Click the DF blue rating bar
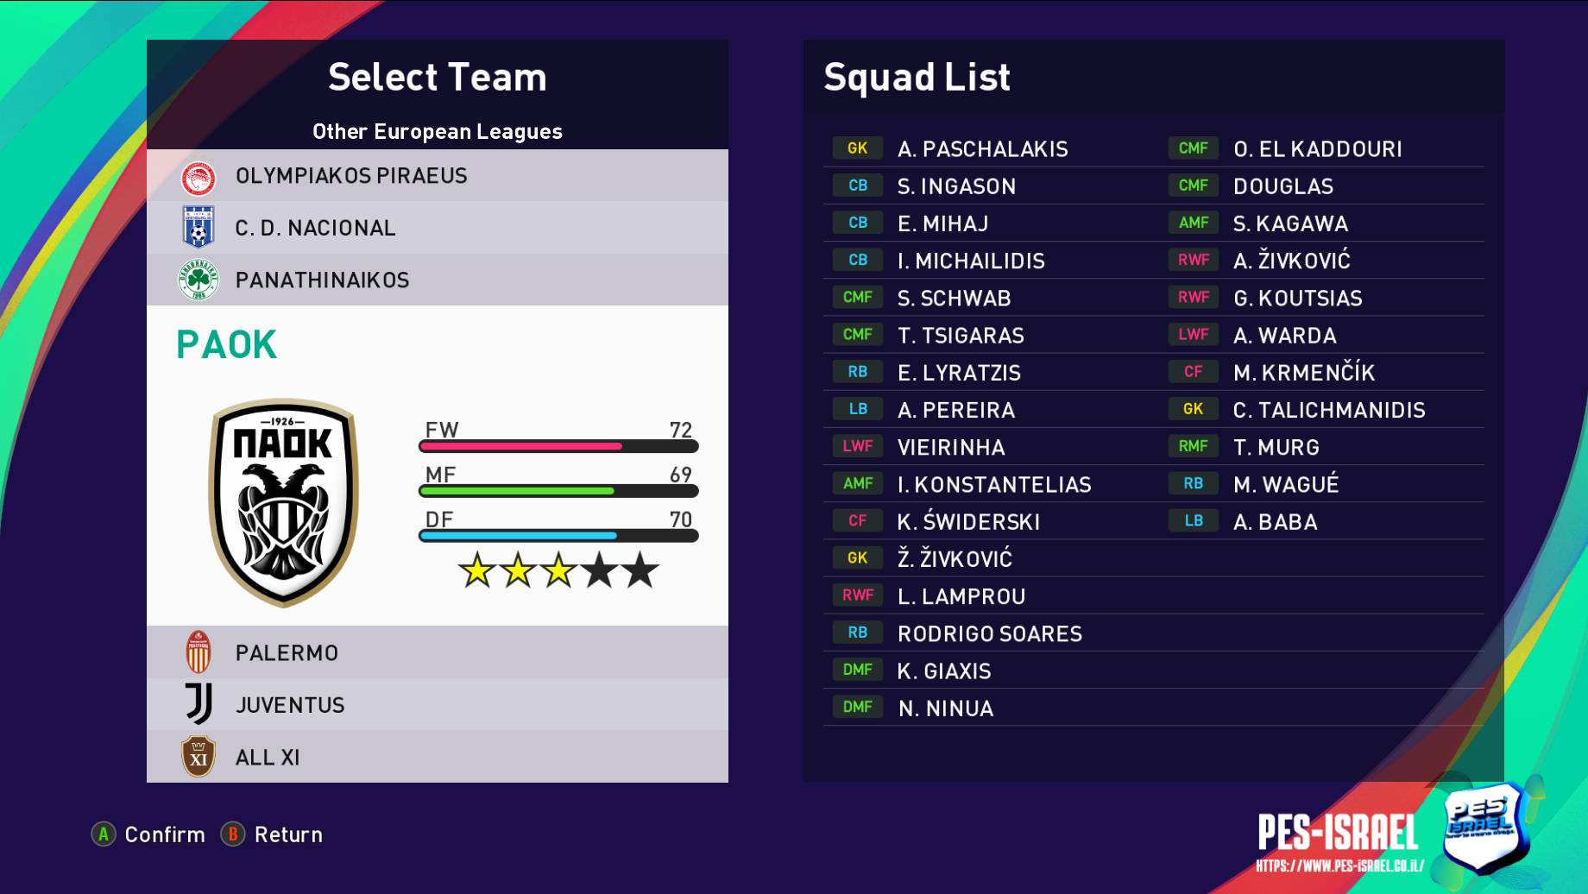This screenshot has height=894, width=1588. [x=558, y=536]
